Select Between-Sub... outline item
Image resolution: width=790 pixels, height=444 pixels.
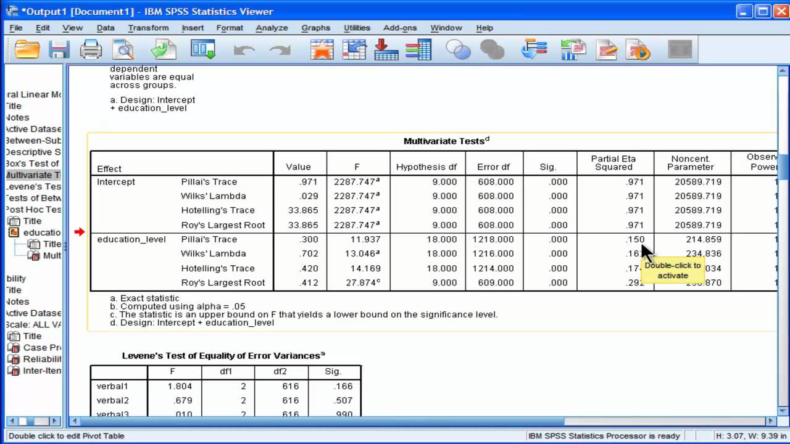[x=34, y=140]
